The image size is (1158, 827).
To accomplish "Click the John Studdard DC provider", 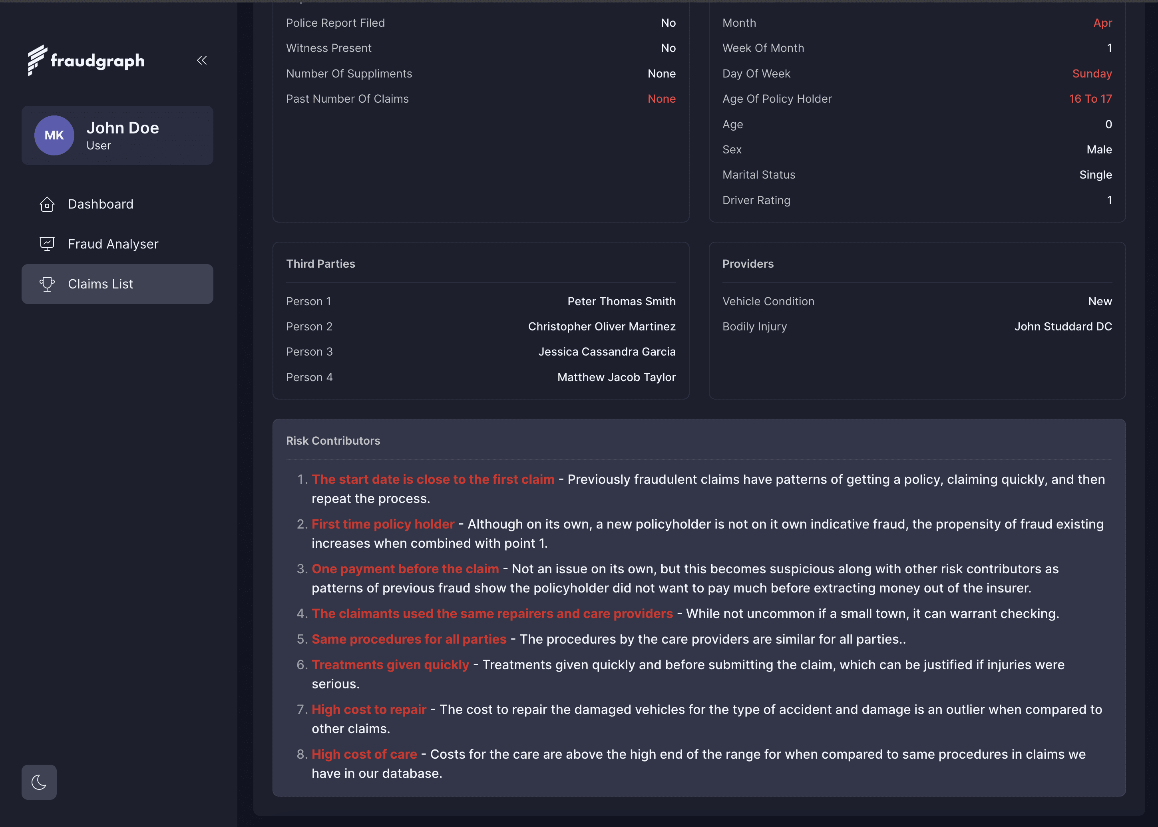I will [x=1063, y=326].
